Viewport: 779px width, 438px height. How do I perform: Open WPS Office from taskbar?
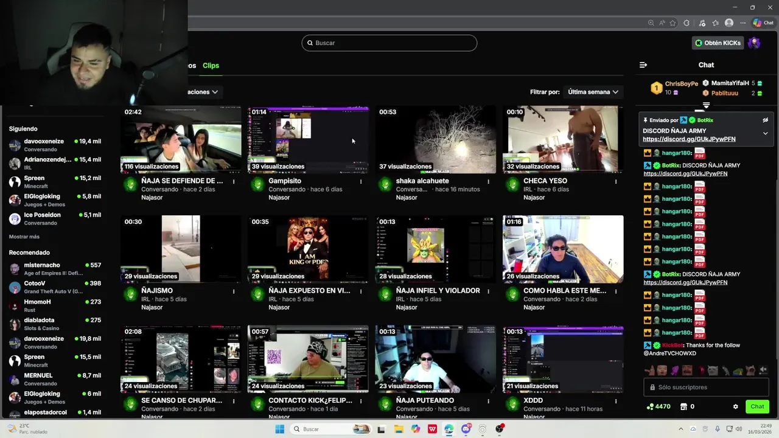[x=432, y=429]
